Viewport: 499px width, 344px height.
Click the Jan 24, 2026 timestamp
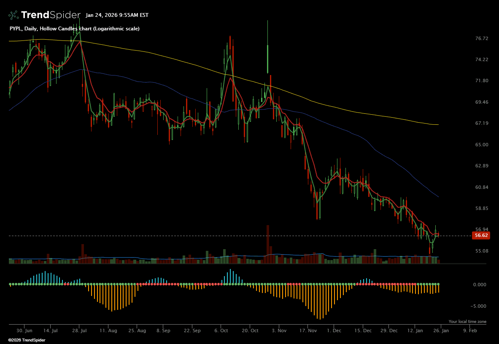(117, 15)
